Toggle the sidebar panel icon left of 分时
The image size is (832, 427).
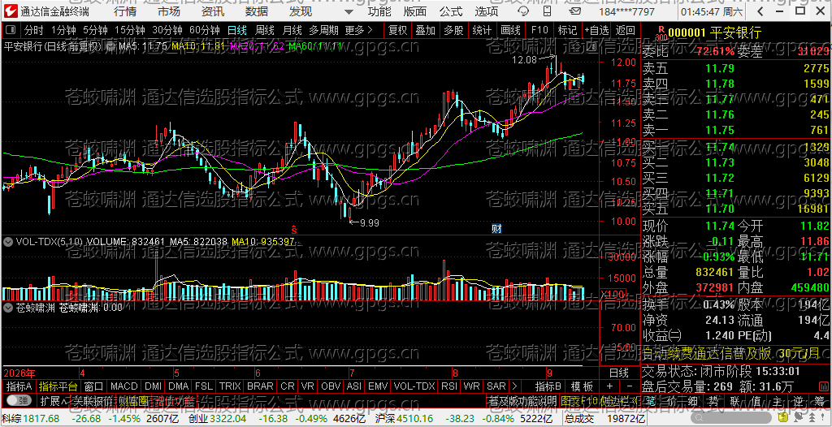11,30
